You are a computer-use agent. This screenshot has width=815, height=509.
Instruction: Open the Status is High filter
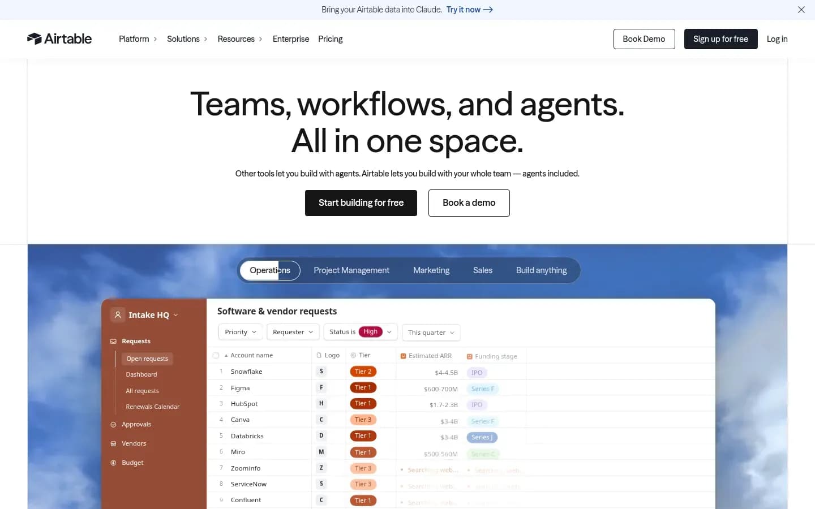[361, 332]
